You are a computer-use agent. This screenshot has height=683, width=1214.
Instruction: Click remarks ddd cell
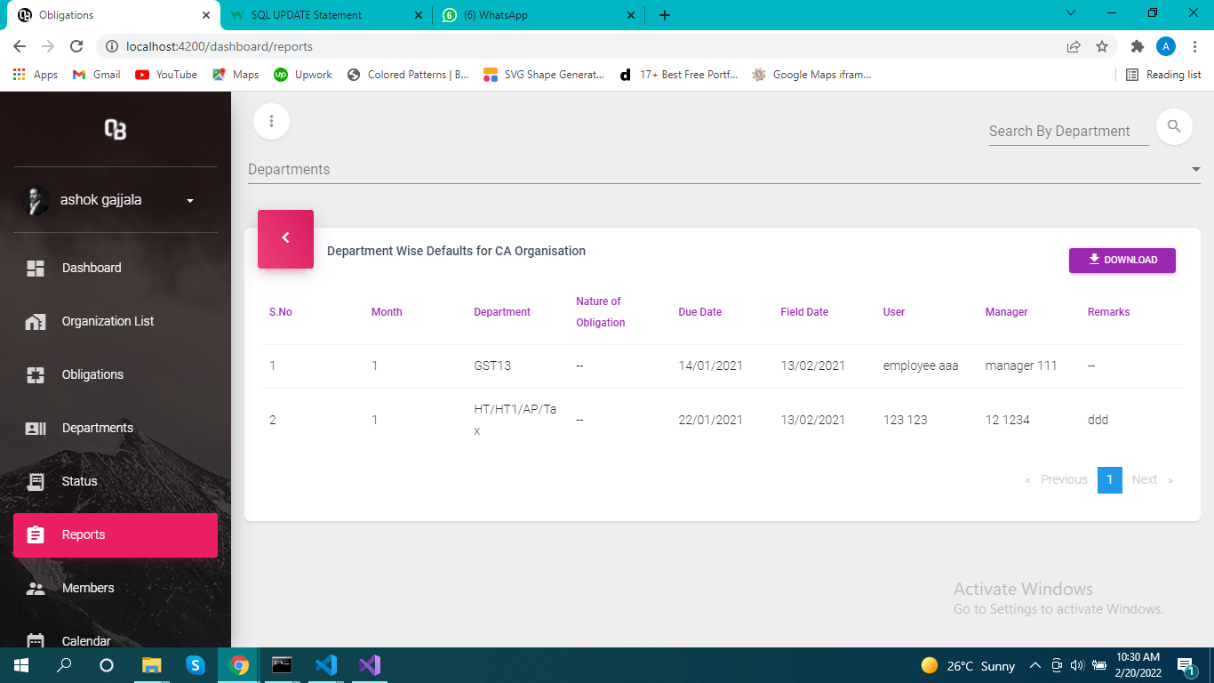1098,420
